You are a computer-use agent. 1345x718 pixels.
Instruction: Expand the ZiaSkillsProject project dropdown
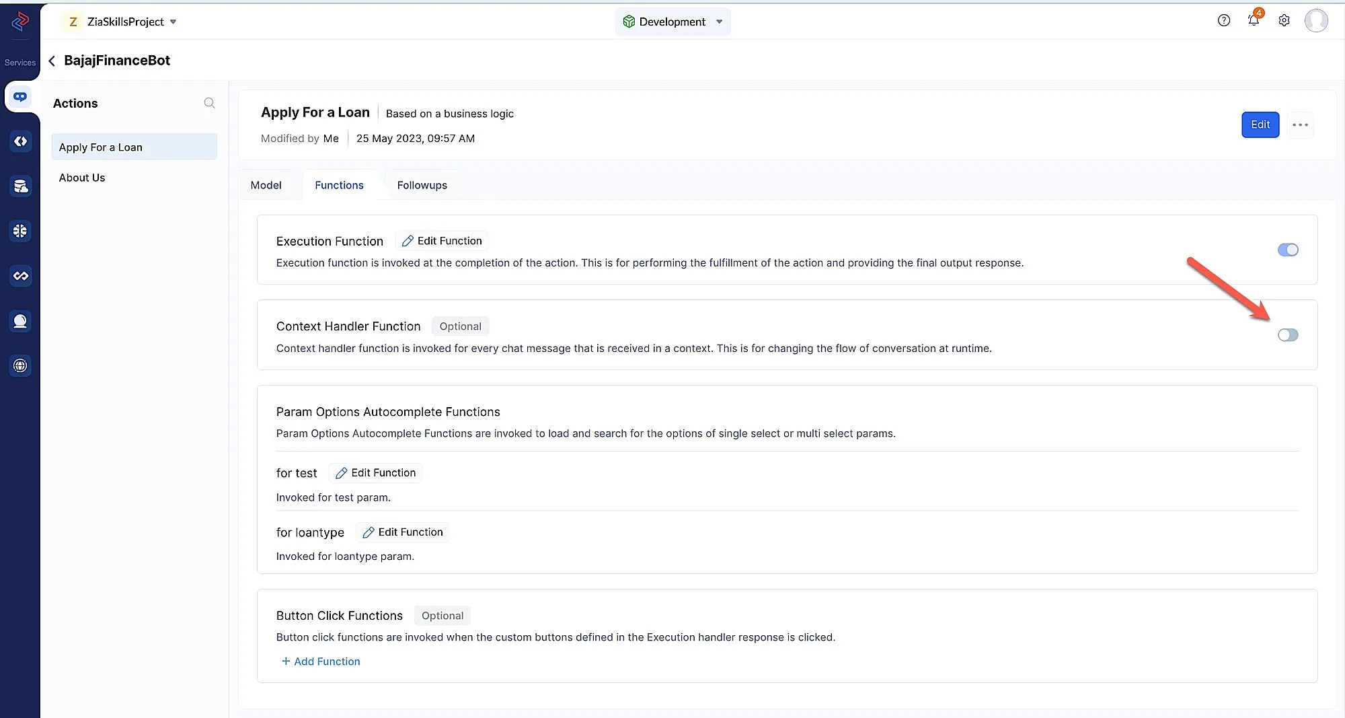point(126,22)
